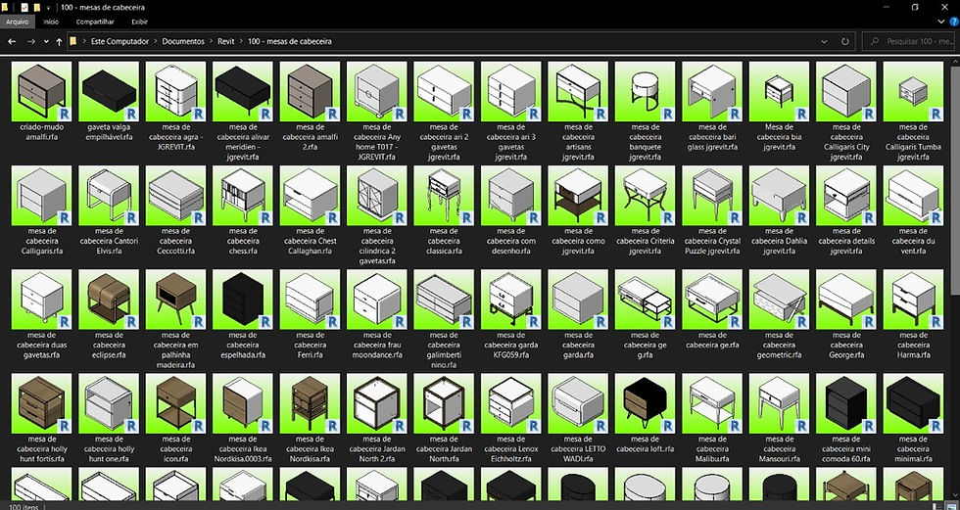Navigate to Revit breadcrumb folder
This screenshot has height=510, width=960.
(x=226, y=41)
